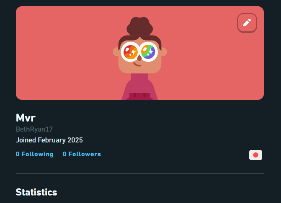Click the coral banner background left of the avatar
The height and width of the screenshot is (203, 281).
pos(63,54)
